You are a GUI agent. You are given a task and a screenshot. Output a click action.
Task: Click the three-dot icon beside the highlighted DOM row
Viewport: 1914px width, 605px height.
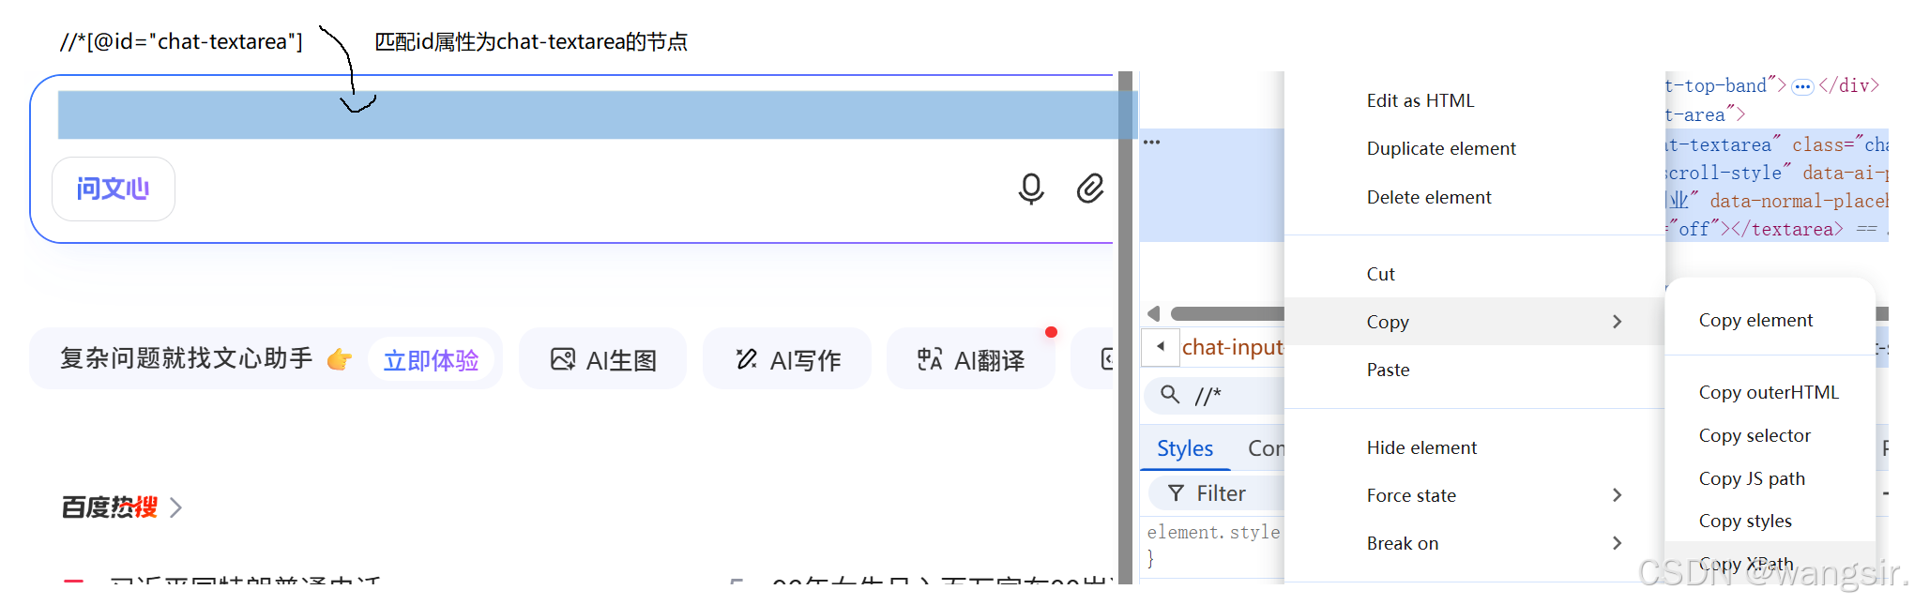pos(1151,143)
